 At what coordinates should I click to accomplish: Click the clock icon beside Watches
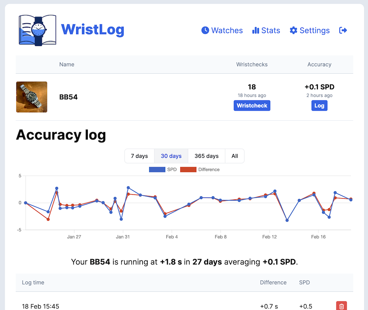[205, 30]
